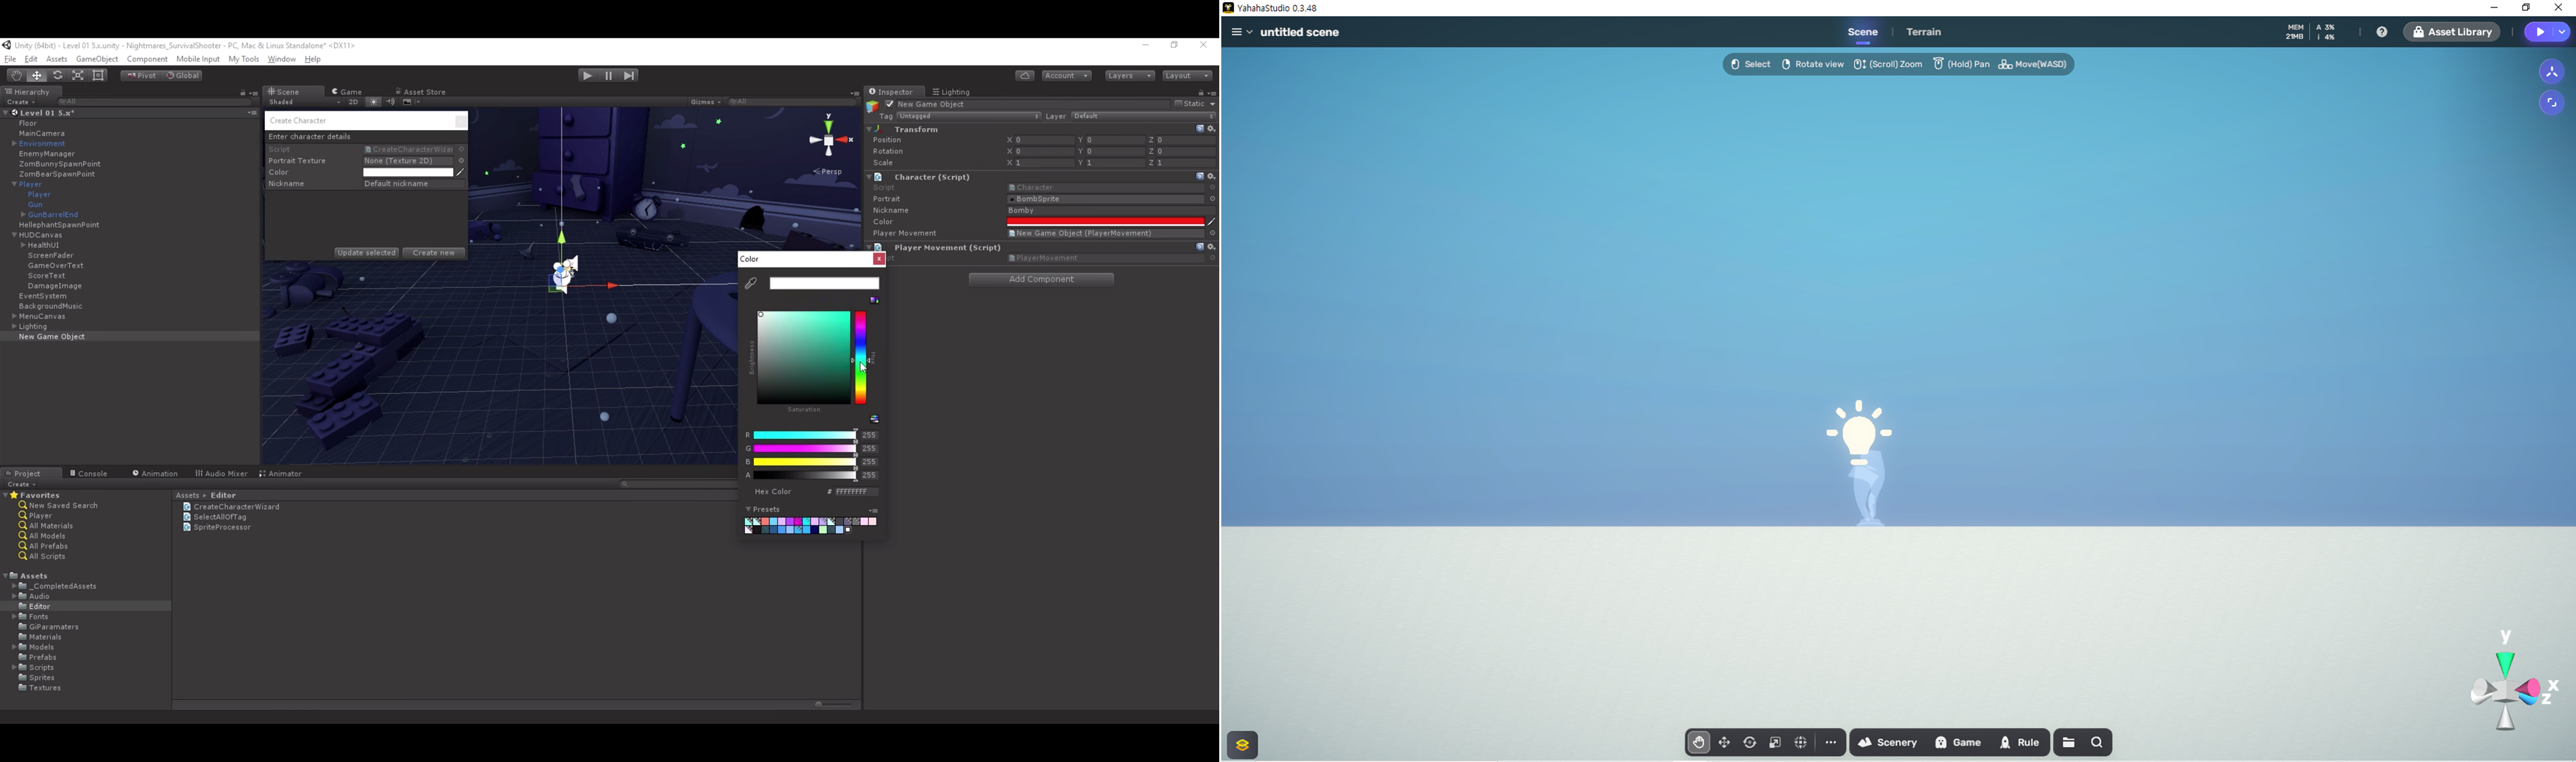The image size is (2576, 762).
Task: Open the Shaded draw mode dropdown
Action: 303,102
